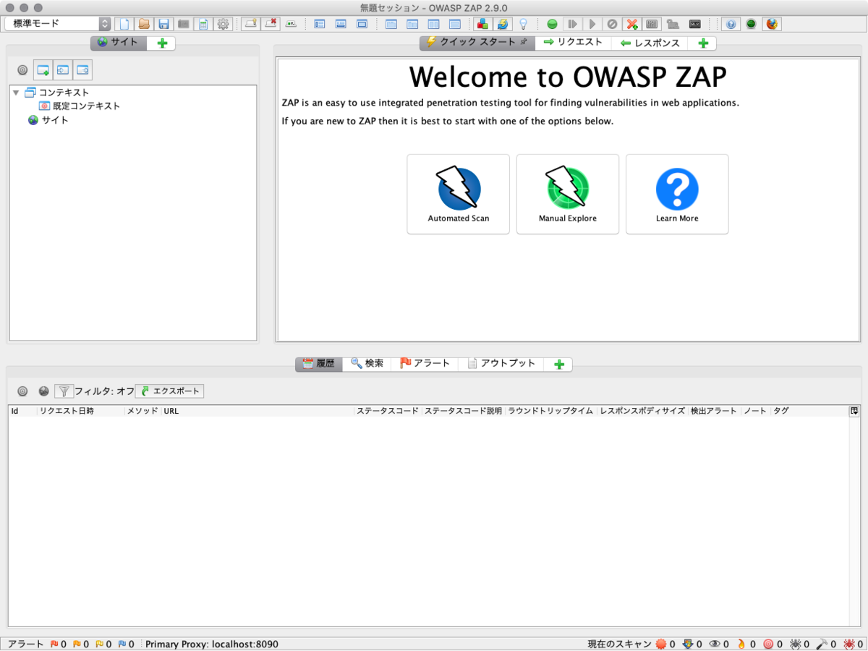Image resolution: width=868 pixels, height=651 pixels.
Task: Persist session with the floppy disk icon
Action: coord(164,24)
